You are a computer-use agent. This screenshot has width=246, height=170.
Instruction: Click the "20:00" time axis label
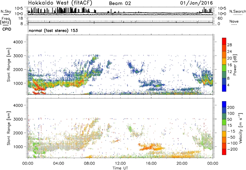(x=182, y=164)
